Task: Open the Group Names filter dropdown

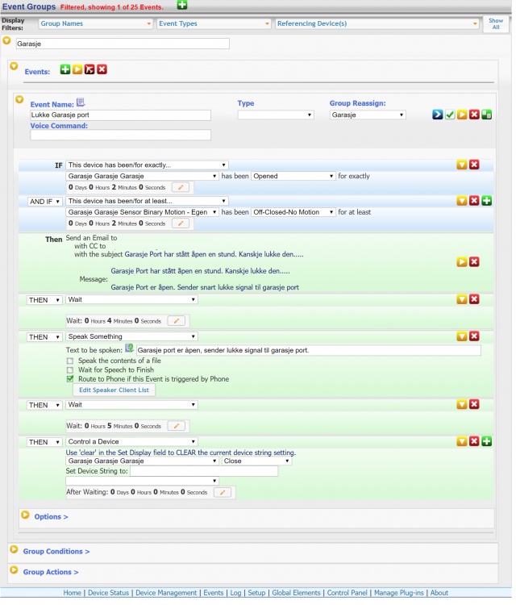Action: tap(95, 23)
